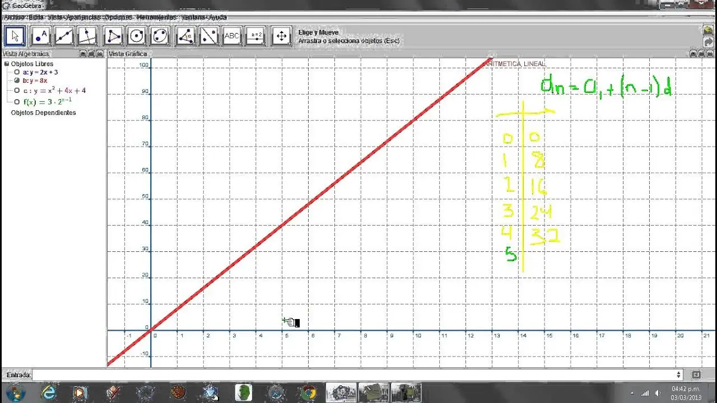Open Google Chrome from the taskbar
717x403 pixels.
[308, 392]
